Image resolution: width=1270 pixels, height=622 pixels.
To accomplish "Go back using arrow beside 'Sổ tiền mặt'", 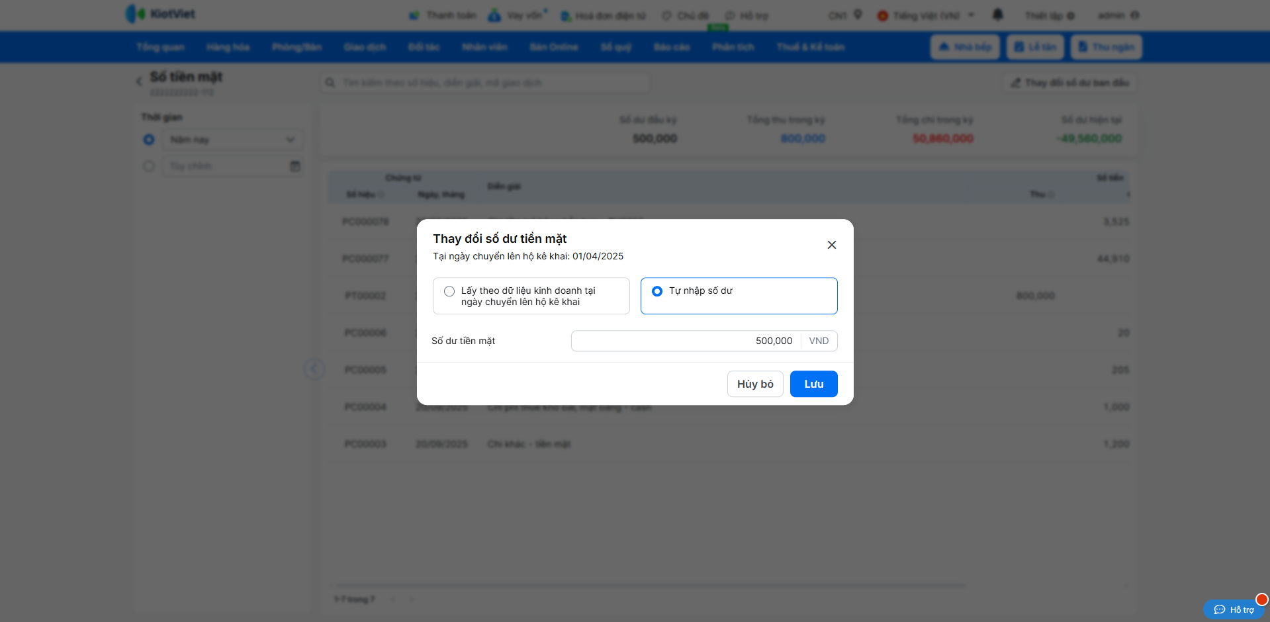I will click(139, 81).
